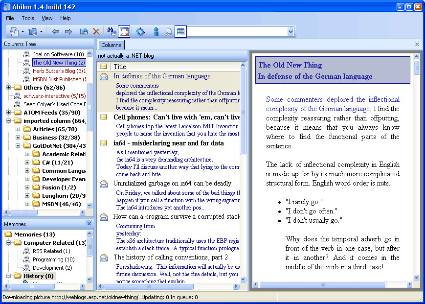Screen dimensions: 425x304
Task: Click the document with glasses icon
Action: pyautogui.click(x=168, y=32)
